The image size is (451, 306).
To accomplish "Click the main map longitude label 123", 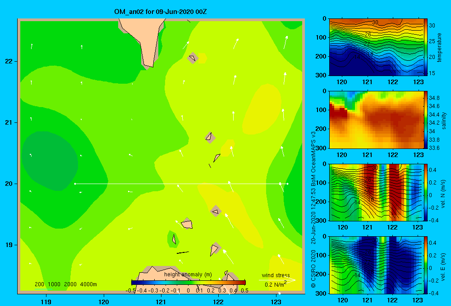I will (276, 302).
